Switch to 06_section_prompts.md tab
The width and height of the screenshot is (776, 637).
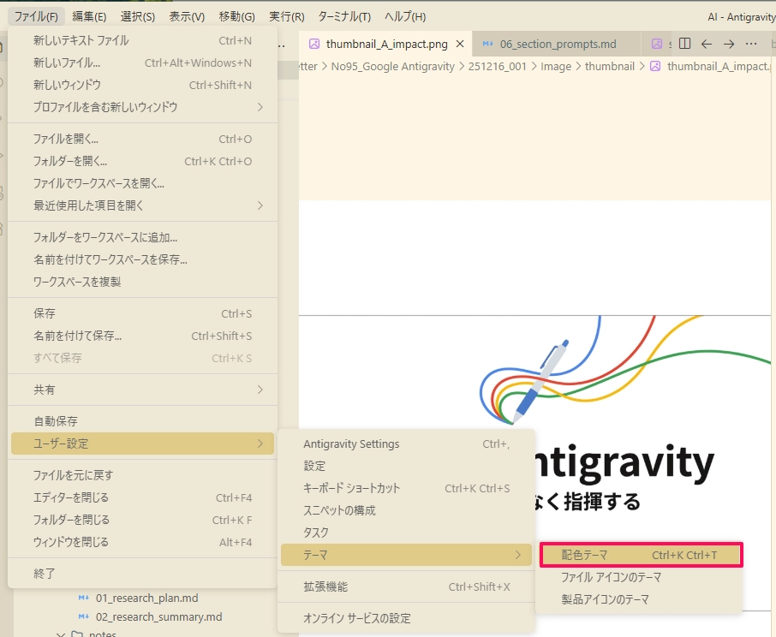[x=558, y=44]
